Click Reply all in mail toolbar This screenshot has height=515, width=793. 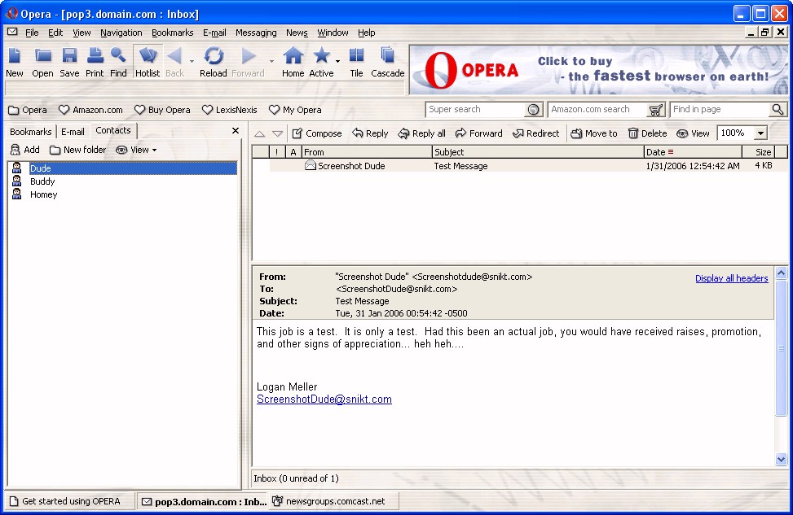422,133
